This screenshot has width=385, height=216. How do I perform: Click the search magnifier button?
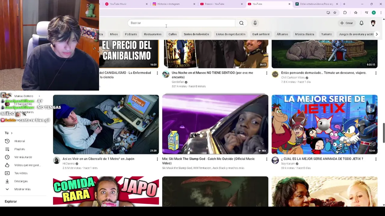[241, 23]
